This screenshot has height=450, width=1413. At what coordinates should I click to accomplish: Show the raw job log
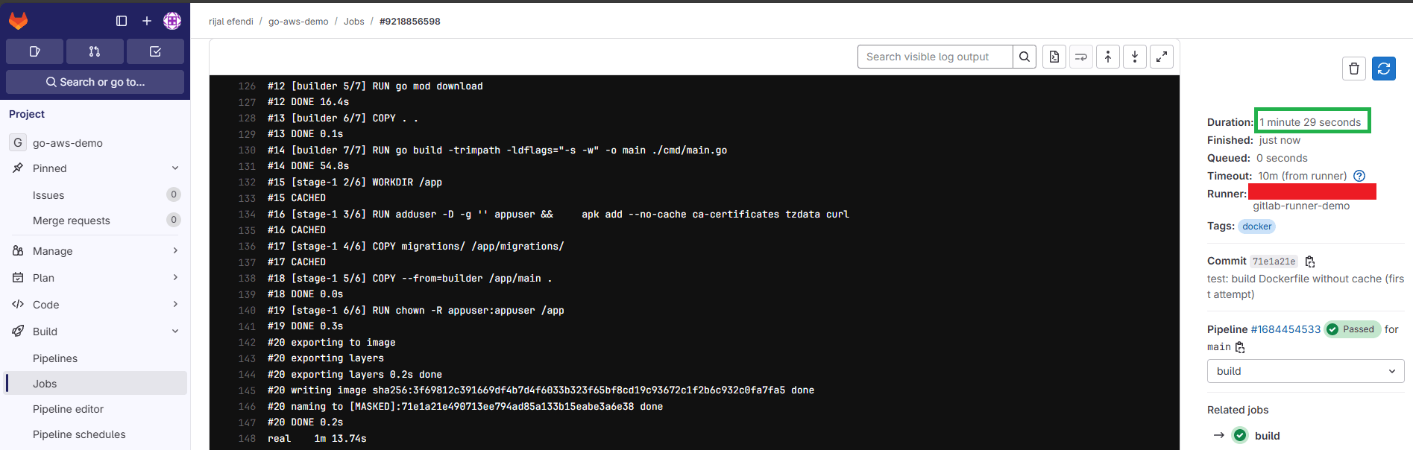point(1054,57)
